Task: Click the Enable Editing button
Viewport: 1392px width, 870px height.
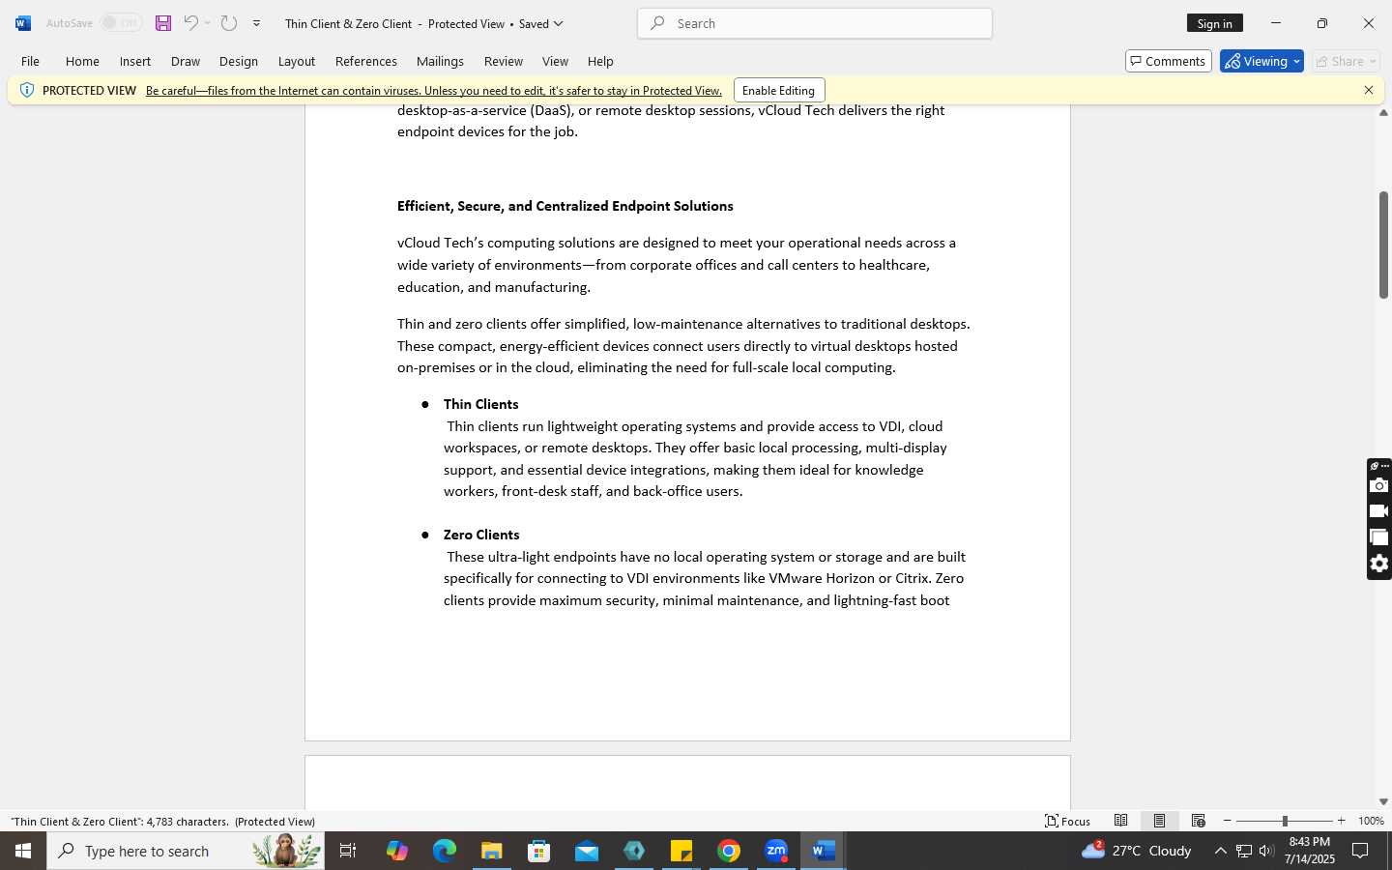Action: tap(778, 90)
